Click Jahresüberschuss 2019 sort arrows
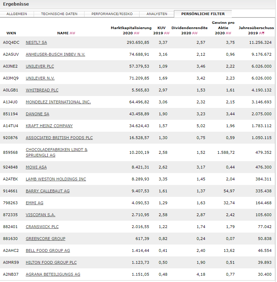Image resolution: width=277 pixels, height=282 pixels. click(262, 33)
